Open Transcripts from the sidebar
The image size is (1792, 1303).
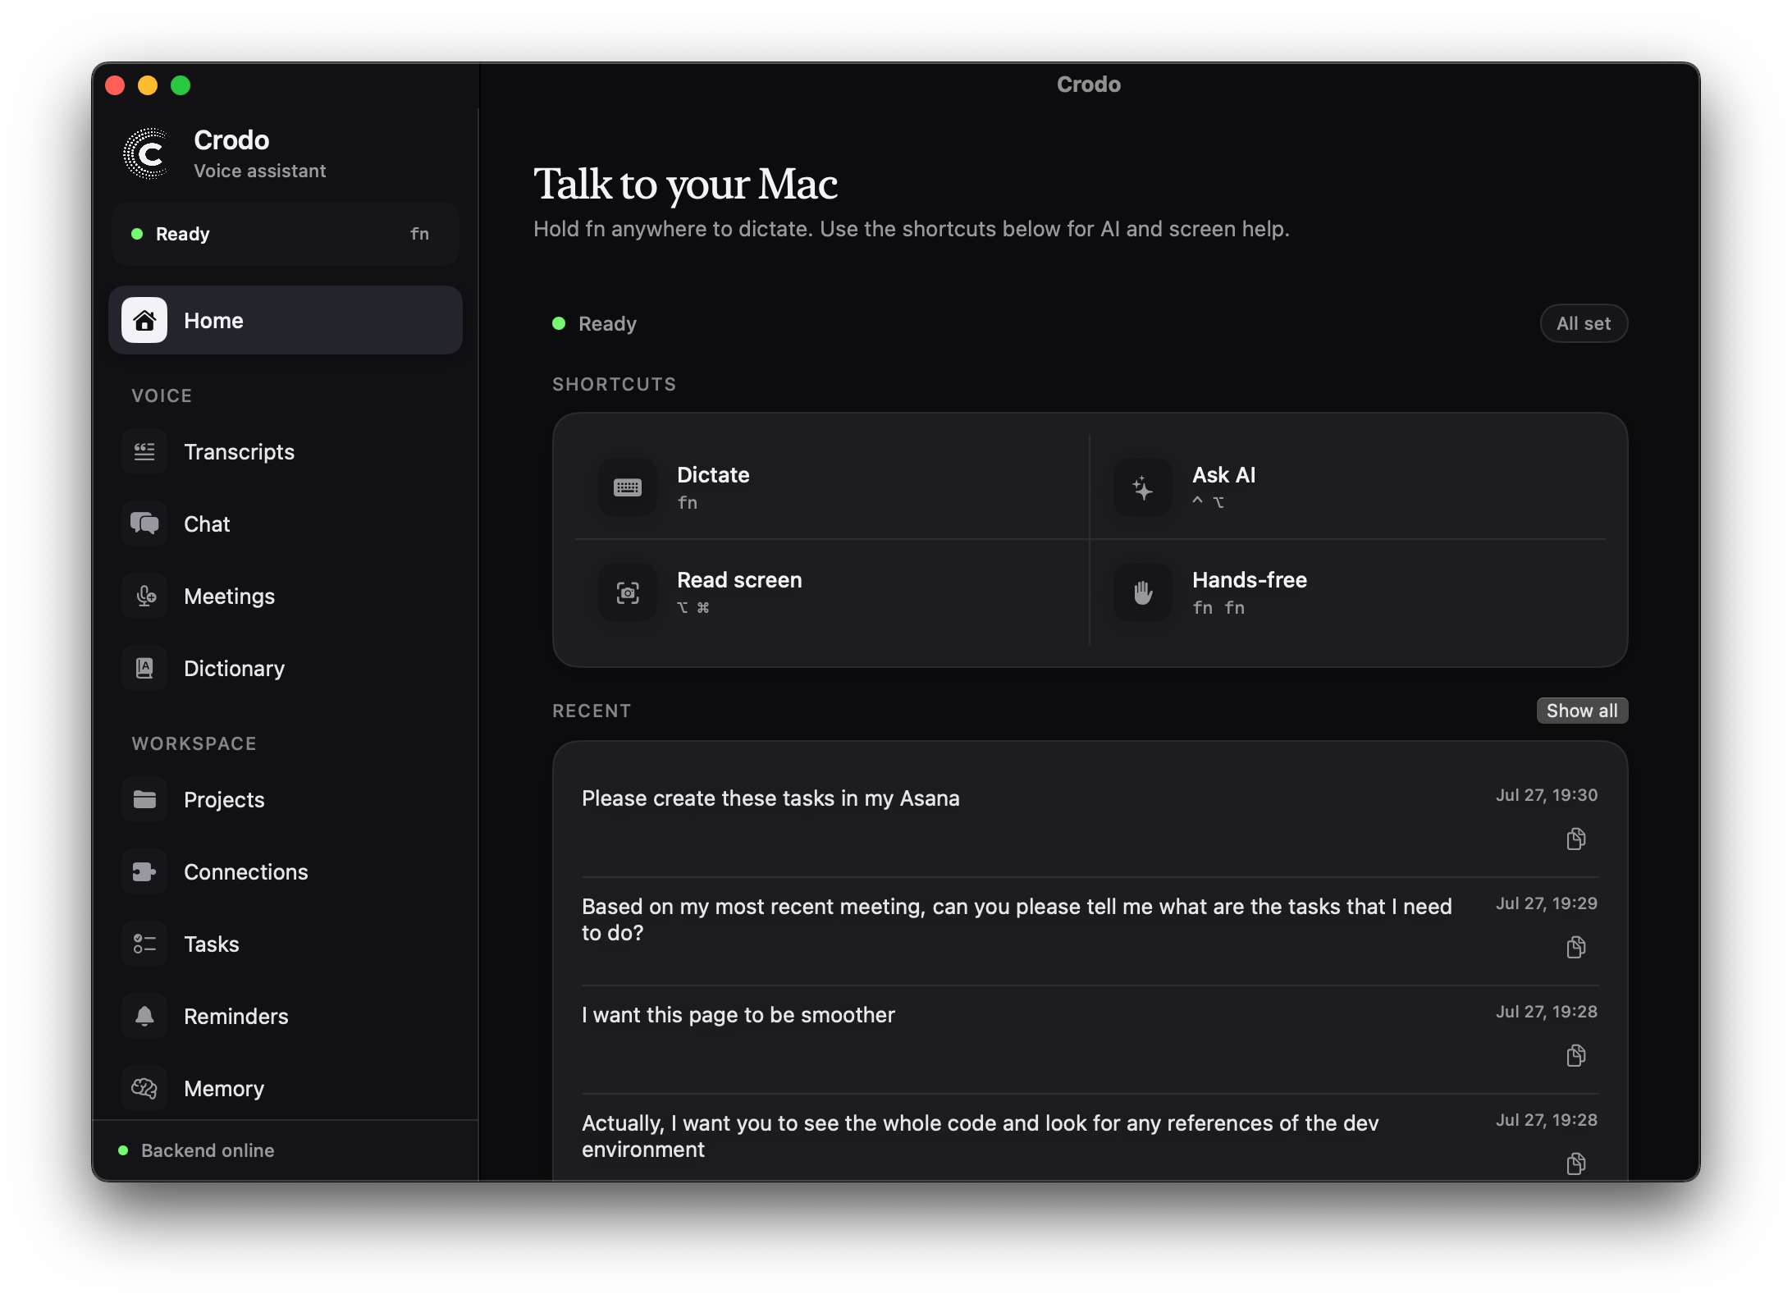(285, 452)
